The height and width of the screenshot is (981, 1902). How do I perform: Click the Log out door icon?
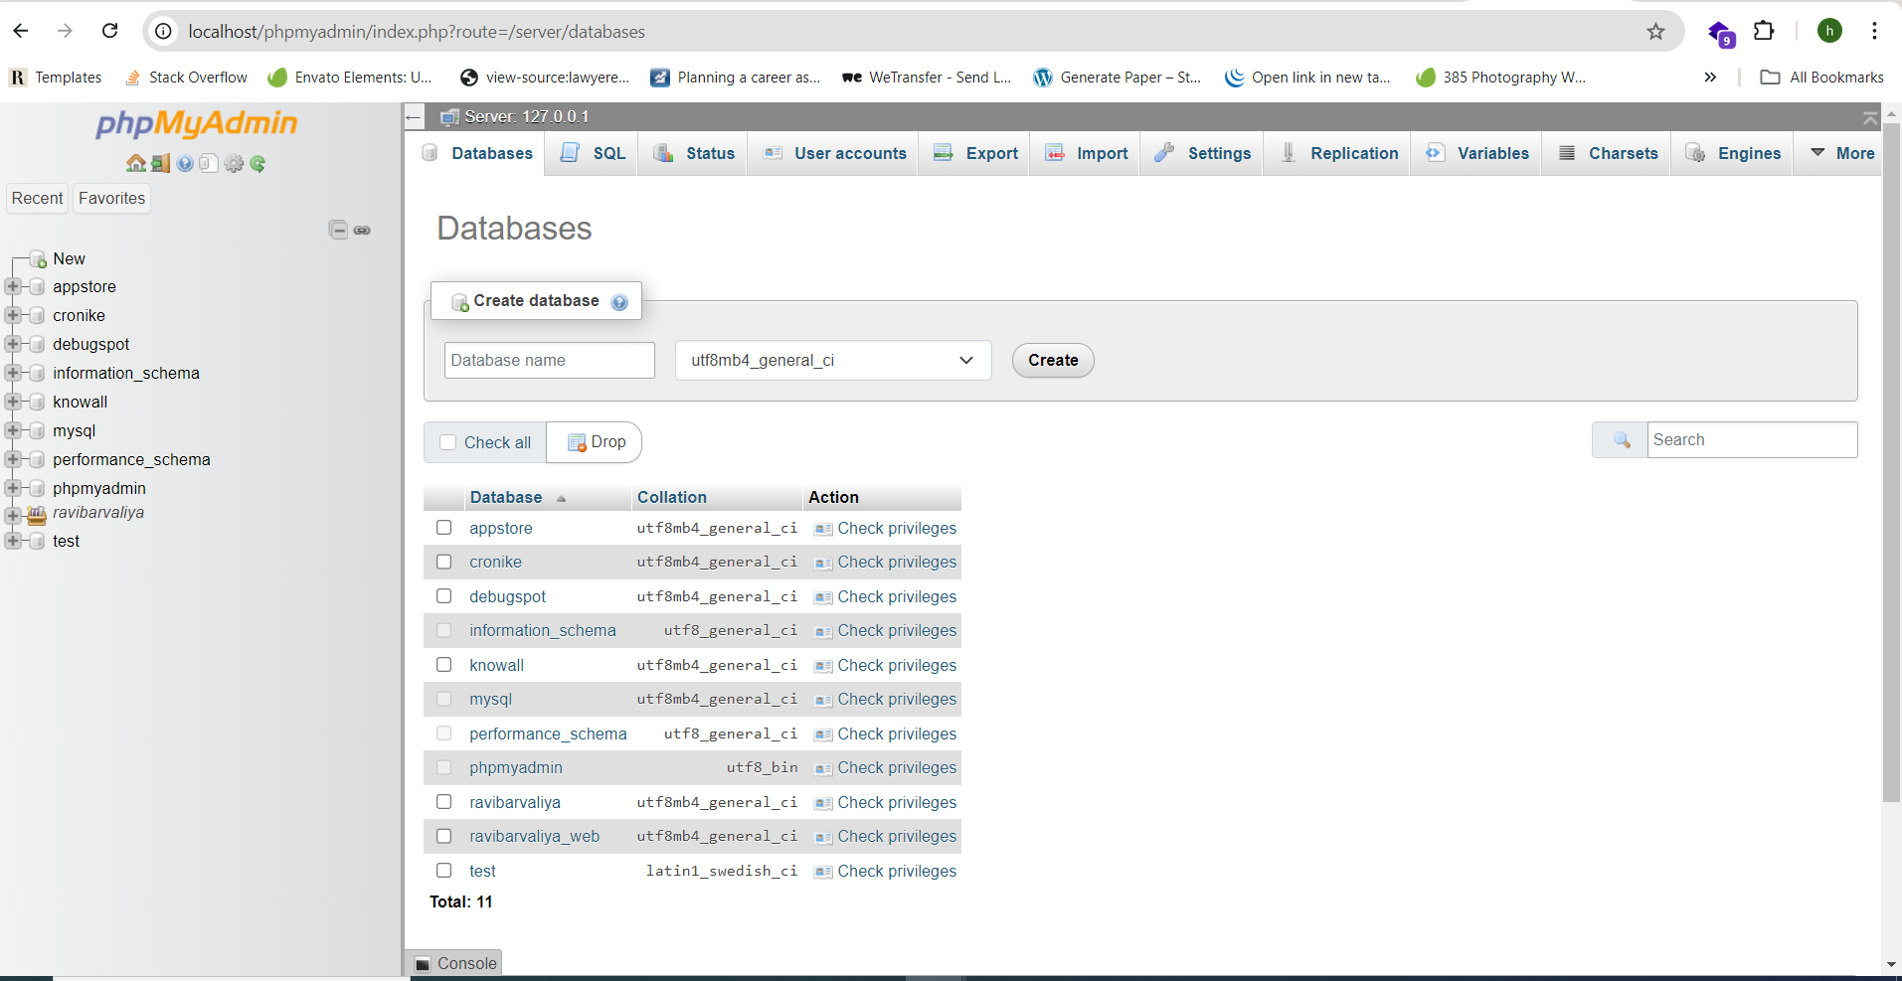pyautogui.click(x=160, y=164)
